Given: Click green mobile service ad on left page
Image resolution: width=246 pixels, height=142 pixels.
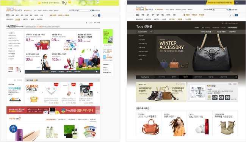Looking at the screenshot, I should pos(108,36).
